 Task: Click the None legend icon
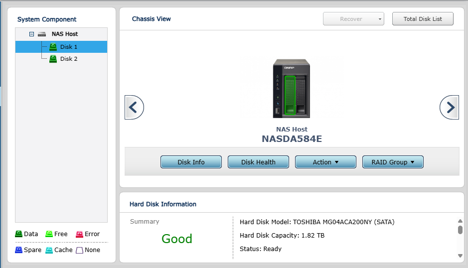(x=79, y=250)
